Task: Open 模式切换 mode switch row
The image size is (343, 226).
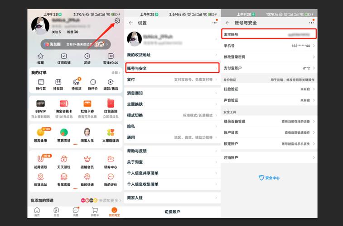Action: coord(172,115)
